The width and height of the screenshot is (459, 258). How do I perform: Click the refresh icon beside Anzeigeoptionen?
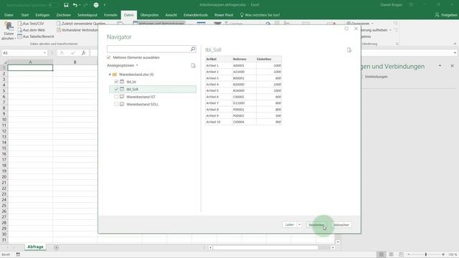coord(193,65)
